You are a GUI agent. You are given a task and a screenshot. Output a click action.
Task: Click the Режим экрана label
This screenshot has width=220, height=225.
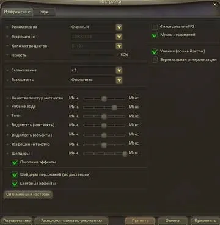pos(24,27)
